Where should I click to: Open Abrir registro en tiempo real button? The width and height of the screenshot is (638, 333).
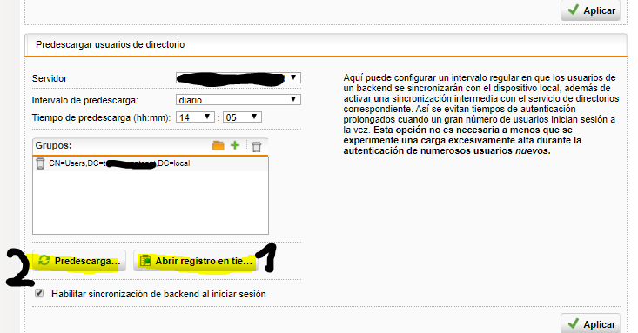tap(196, 261)
